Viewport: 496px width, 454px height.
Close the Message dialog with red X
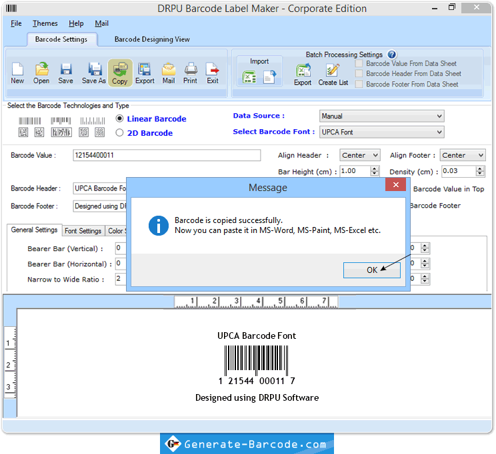tap(395, 184)
